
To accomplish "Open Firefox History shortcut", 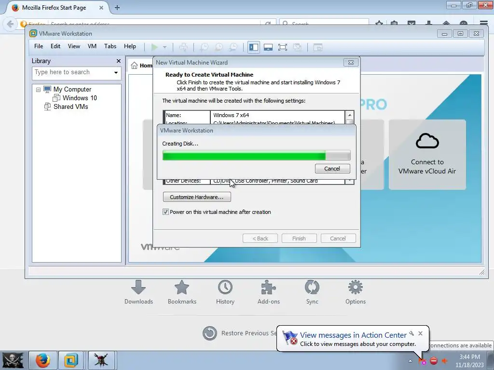I will pos(225,292).
